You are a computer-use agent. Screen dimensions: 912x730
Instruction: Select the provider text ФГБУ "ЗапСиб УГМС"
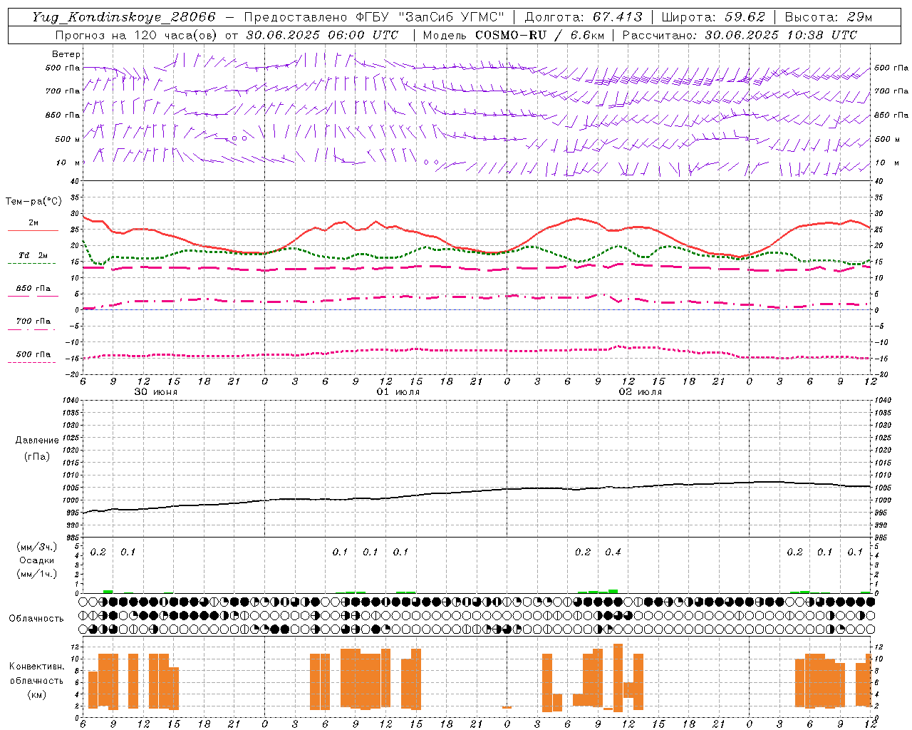pos(430,18)
